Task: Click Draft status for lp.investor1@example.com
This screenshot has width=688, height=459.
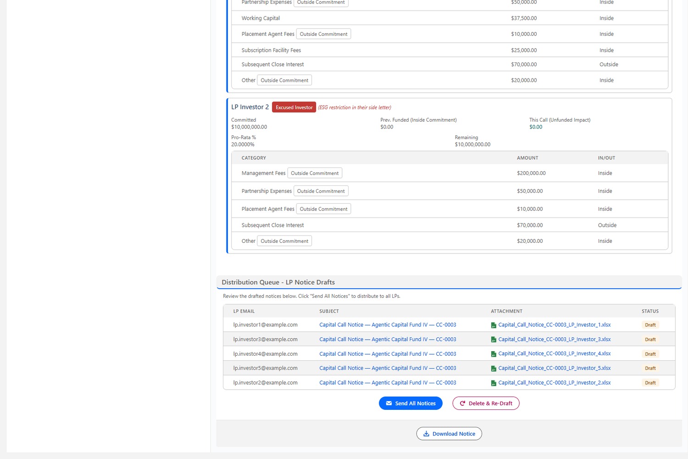Action: click(x=650, y=325)
